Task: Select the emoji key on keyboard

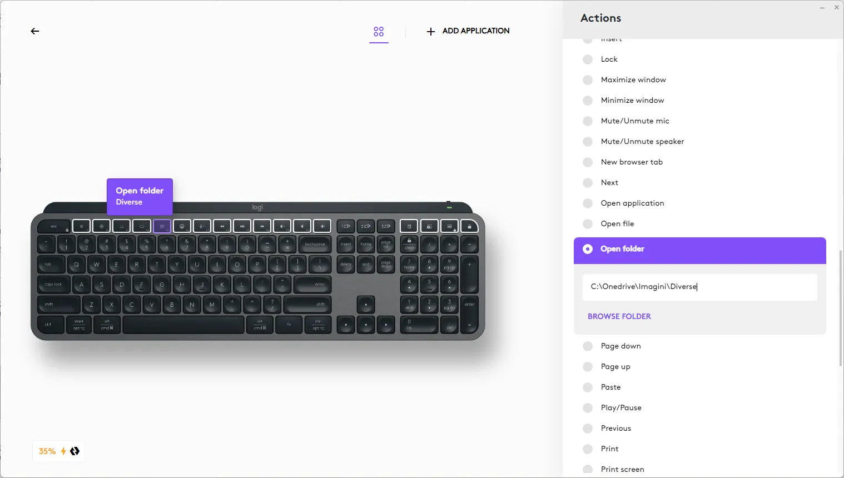Action: pyautogui.click(x=182, y=226)
